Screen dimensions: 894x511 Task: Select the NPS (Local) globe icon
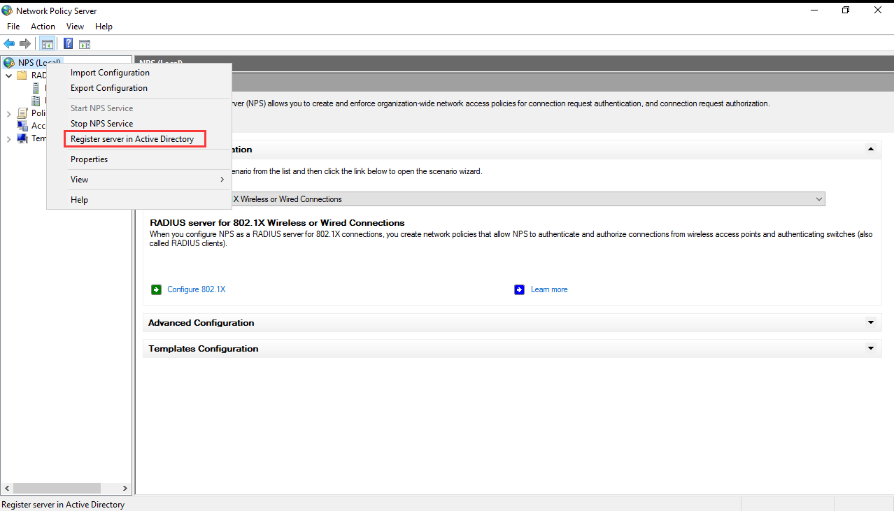tap(8, 62)
